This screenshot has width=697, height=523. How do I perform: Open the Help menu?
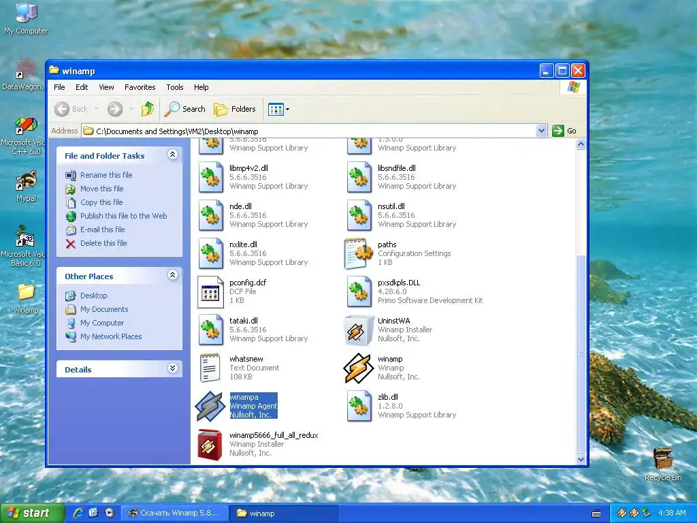201,87
